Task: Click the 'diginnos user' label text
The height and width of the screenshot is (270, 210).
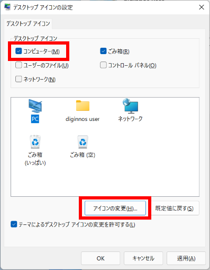Action: tap(83, 119)
